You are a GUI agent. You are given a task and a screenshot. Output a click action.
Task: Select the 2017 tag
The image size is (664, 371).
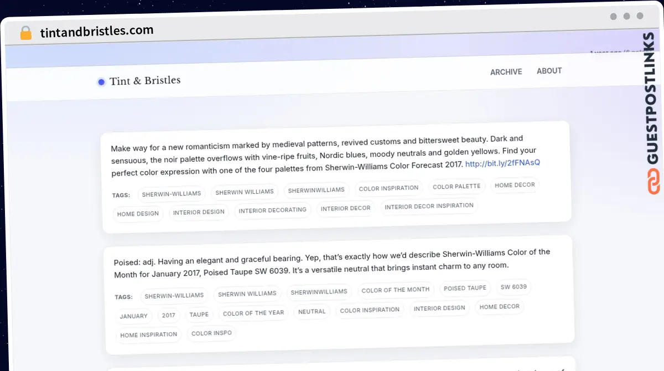click(x=169, y=315)
